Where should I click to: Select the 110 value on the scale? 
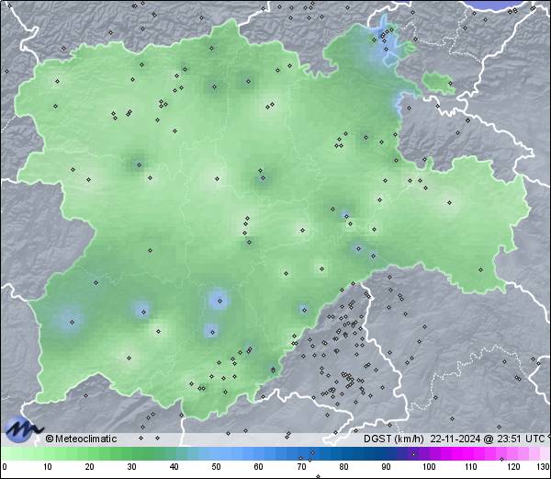pos(471,467)
